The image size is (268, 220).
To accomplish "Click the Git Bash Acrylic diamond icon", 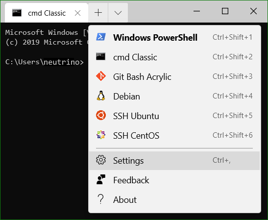I will pos(101,76).
